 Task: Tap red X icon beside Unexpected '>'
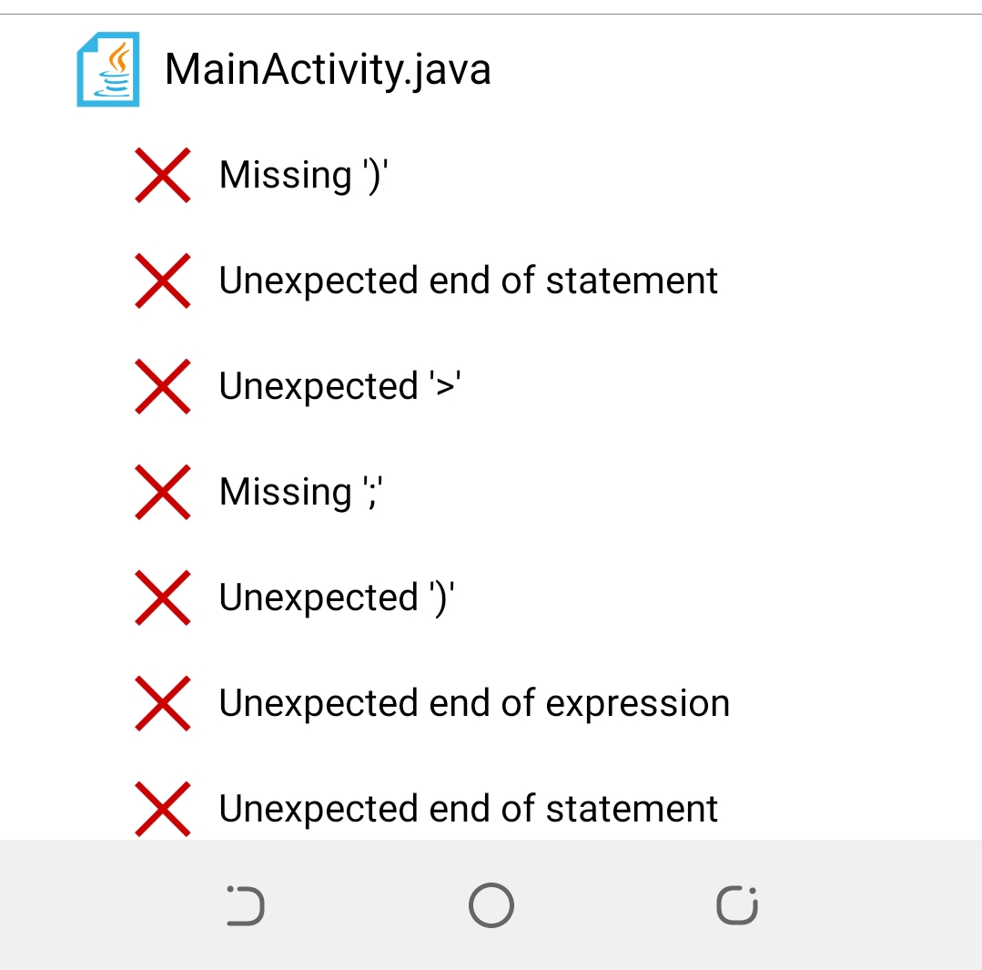163,386
